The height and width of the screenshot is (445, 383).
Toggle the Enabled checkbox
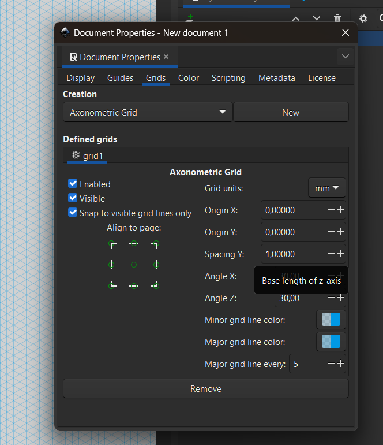tap(73, 183)
